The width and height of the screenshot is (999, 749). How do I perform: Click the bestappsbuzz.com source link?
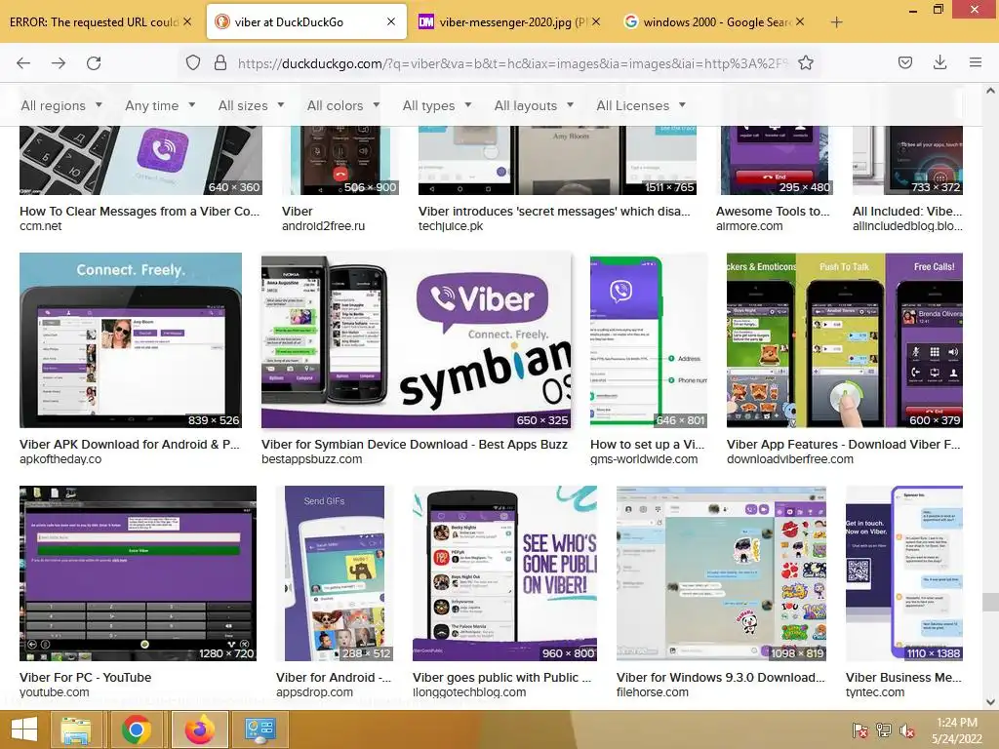311,459
